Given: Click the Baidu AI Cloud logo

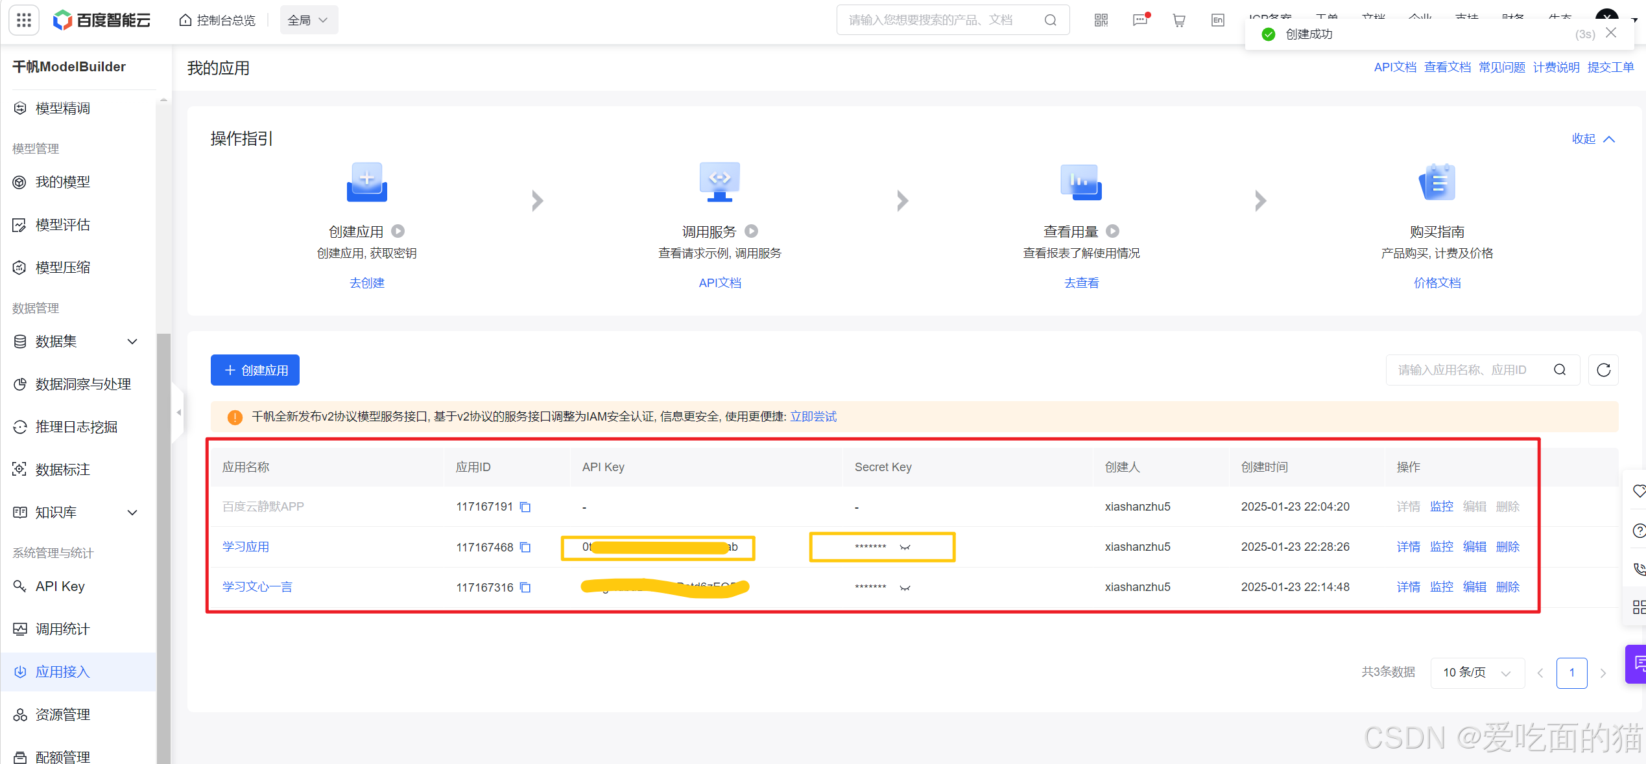Looking at the screenshot, I should point(101,20).
